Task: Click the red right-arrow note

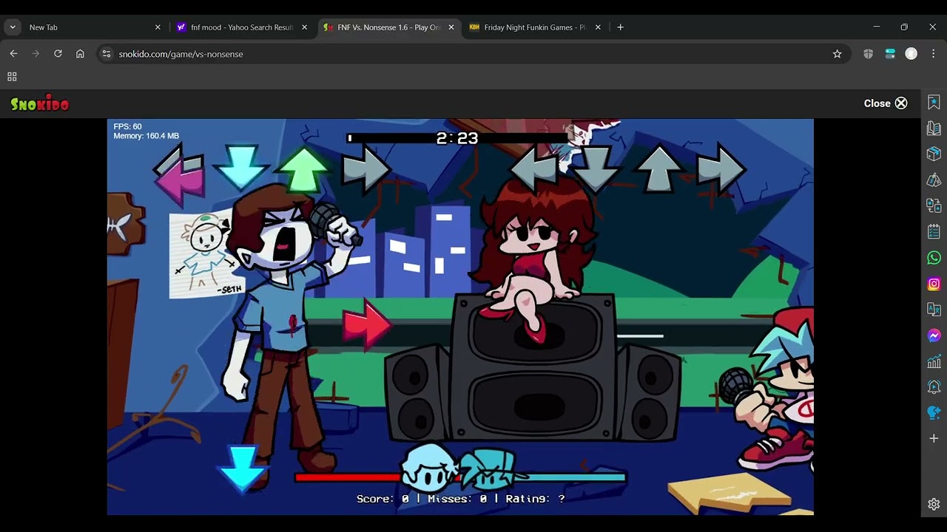Action: (366, 325)
